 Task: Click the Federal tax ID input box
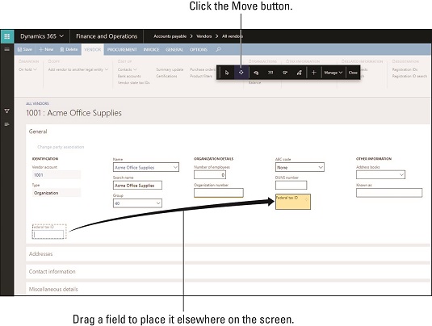[48, 234]
